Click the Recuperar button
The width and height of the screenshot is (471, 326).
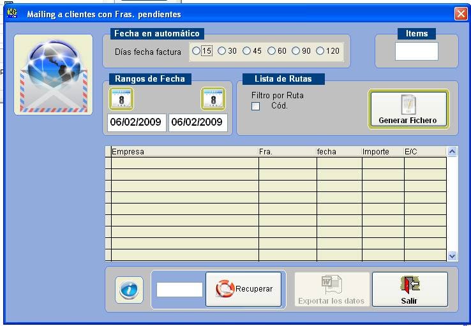click(244, 290)
